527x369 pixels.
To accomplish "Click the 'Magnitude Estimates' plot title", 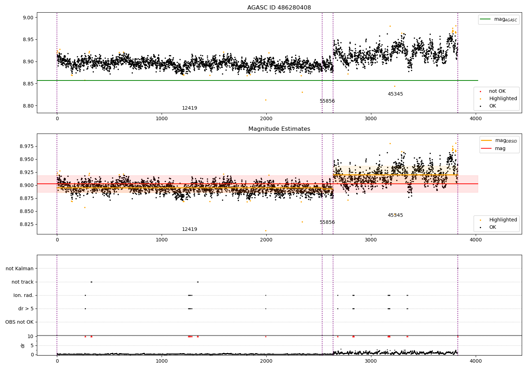I will (279, 129).
